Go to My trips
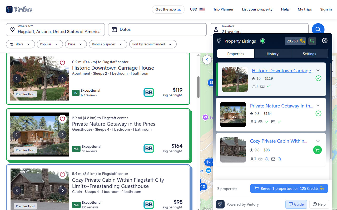This screenshot has height=210, width=337. click(305, 9)
